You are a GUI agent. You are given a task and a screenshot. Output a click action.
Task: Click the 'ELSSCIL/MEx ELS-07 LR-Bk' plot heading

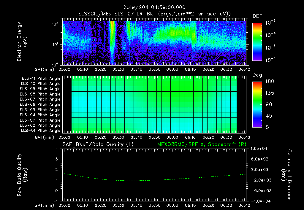tap(115, 14)
